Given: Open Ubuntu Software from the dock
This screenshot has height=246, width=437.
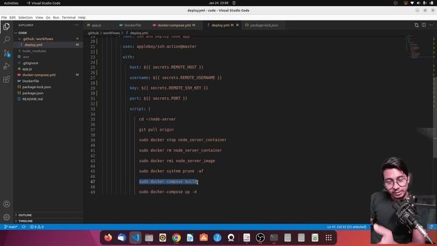Looking at the screenshot, I should pyautogui.click(x=203, y=238).
